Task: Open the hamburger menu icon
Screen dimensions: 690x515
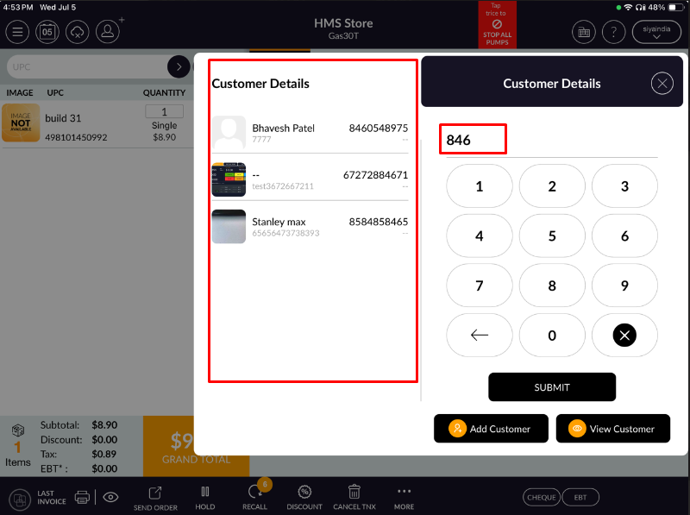Action: pyautogui.click(x=17, y=32)
